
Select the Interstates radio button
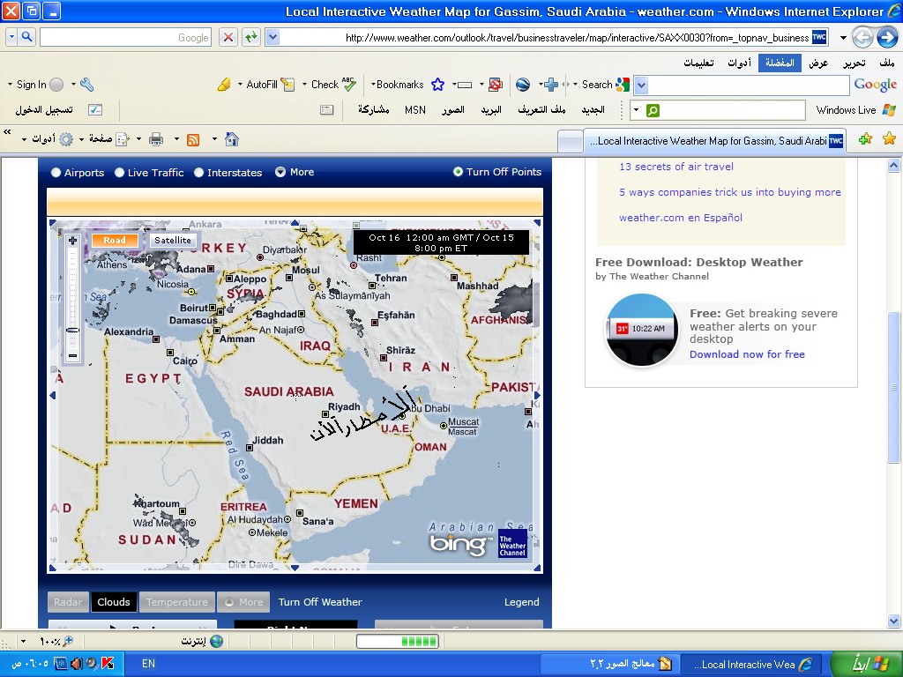pos(198,172)
